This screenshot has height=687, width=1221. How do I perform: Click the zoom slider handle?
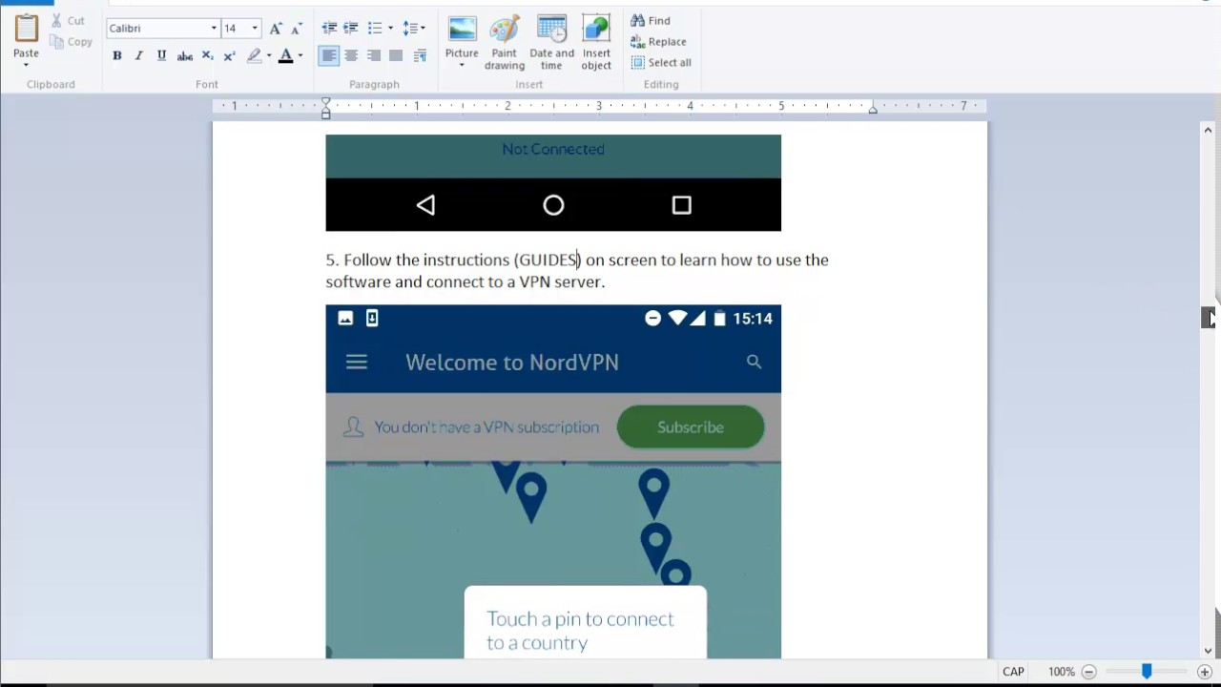pos(1147,672)
